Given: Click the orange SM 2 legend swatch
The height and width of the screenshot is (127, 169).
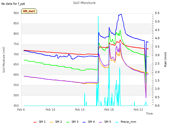Looking at the screenshot, I should pyautogui.click(x=51, y=122).
